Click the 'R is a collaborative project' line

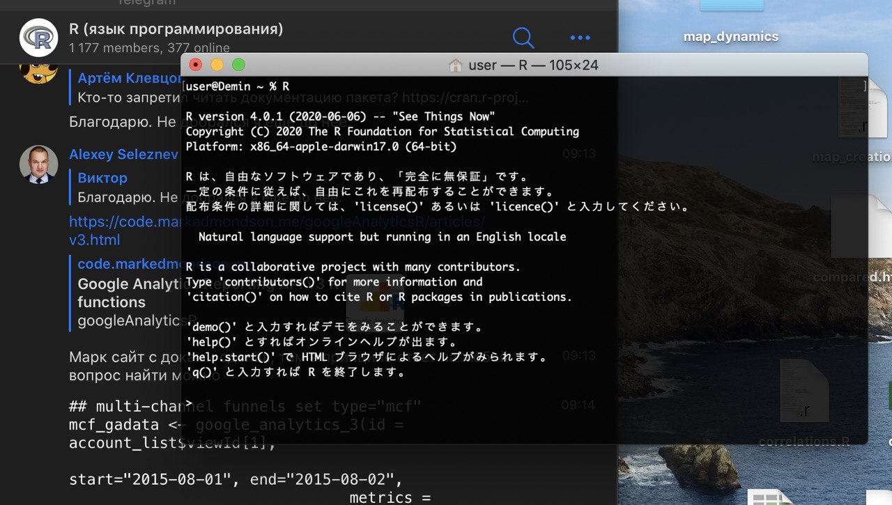353,267
